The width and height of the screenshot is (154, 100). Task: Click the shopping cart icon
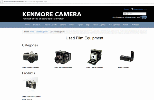(132, 9)
